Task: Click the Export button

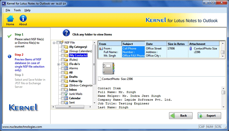Action: tap(209, 116)
